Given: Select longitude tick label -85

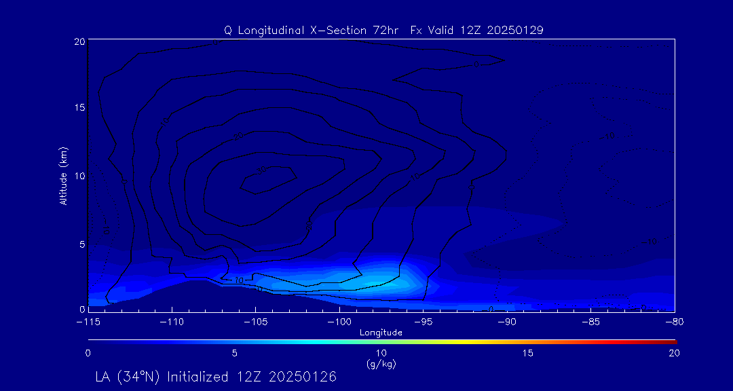Looking at the screenshot, I should pos(591,322).
